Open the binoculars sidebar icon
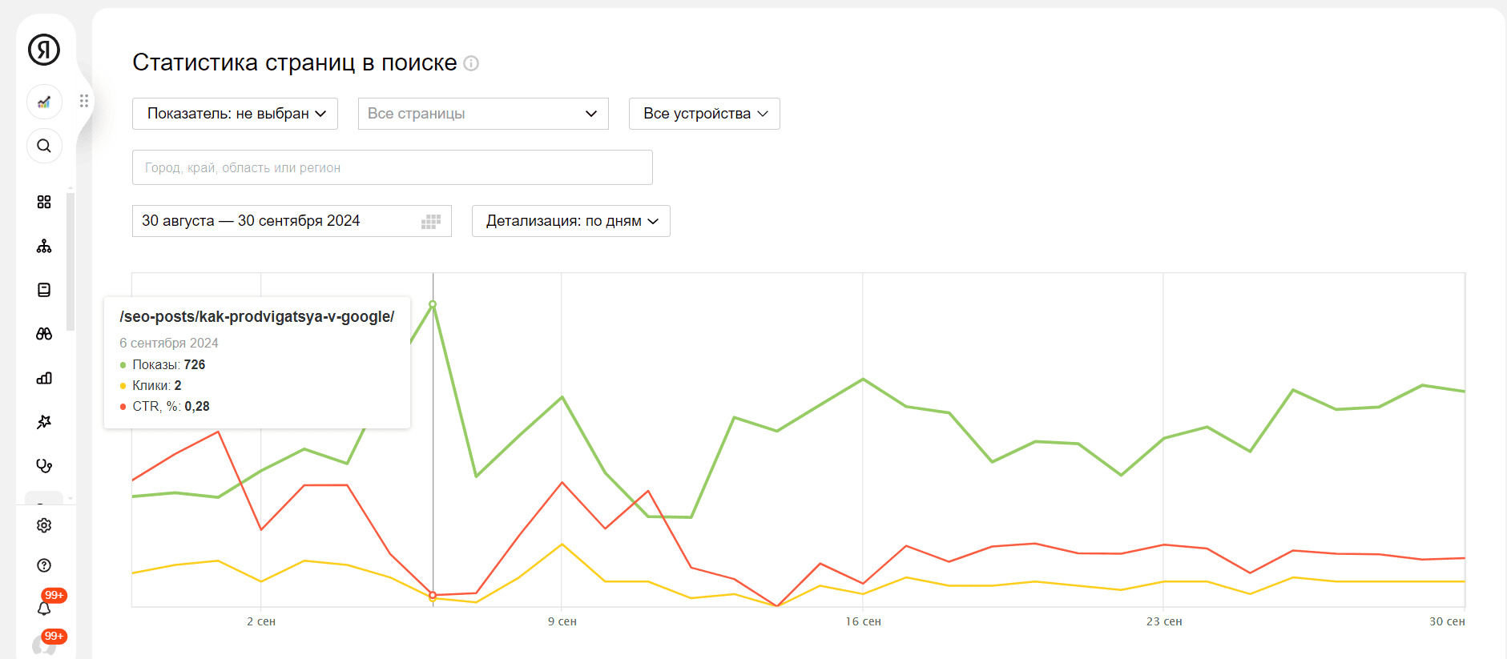The image size is (1507, 659). tap(44, 334)
